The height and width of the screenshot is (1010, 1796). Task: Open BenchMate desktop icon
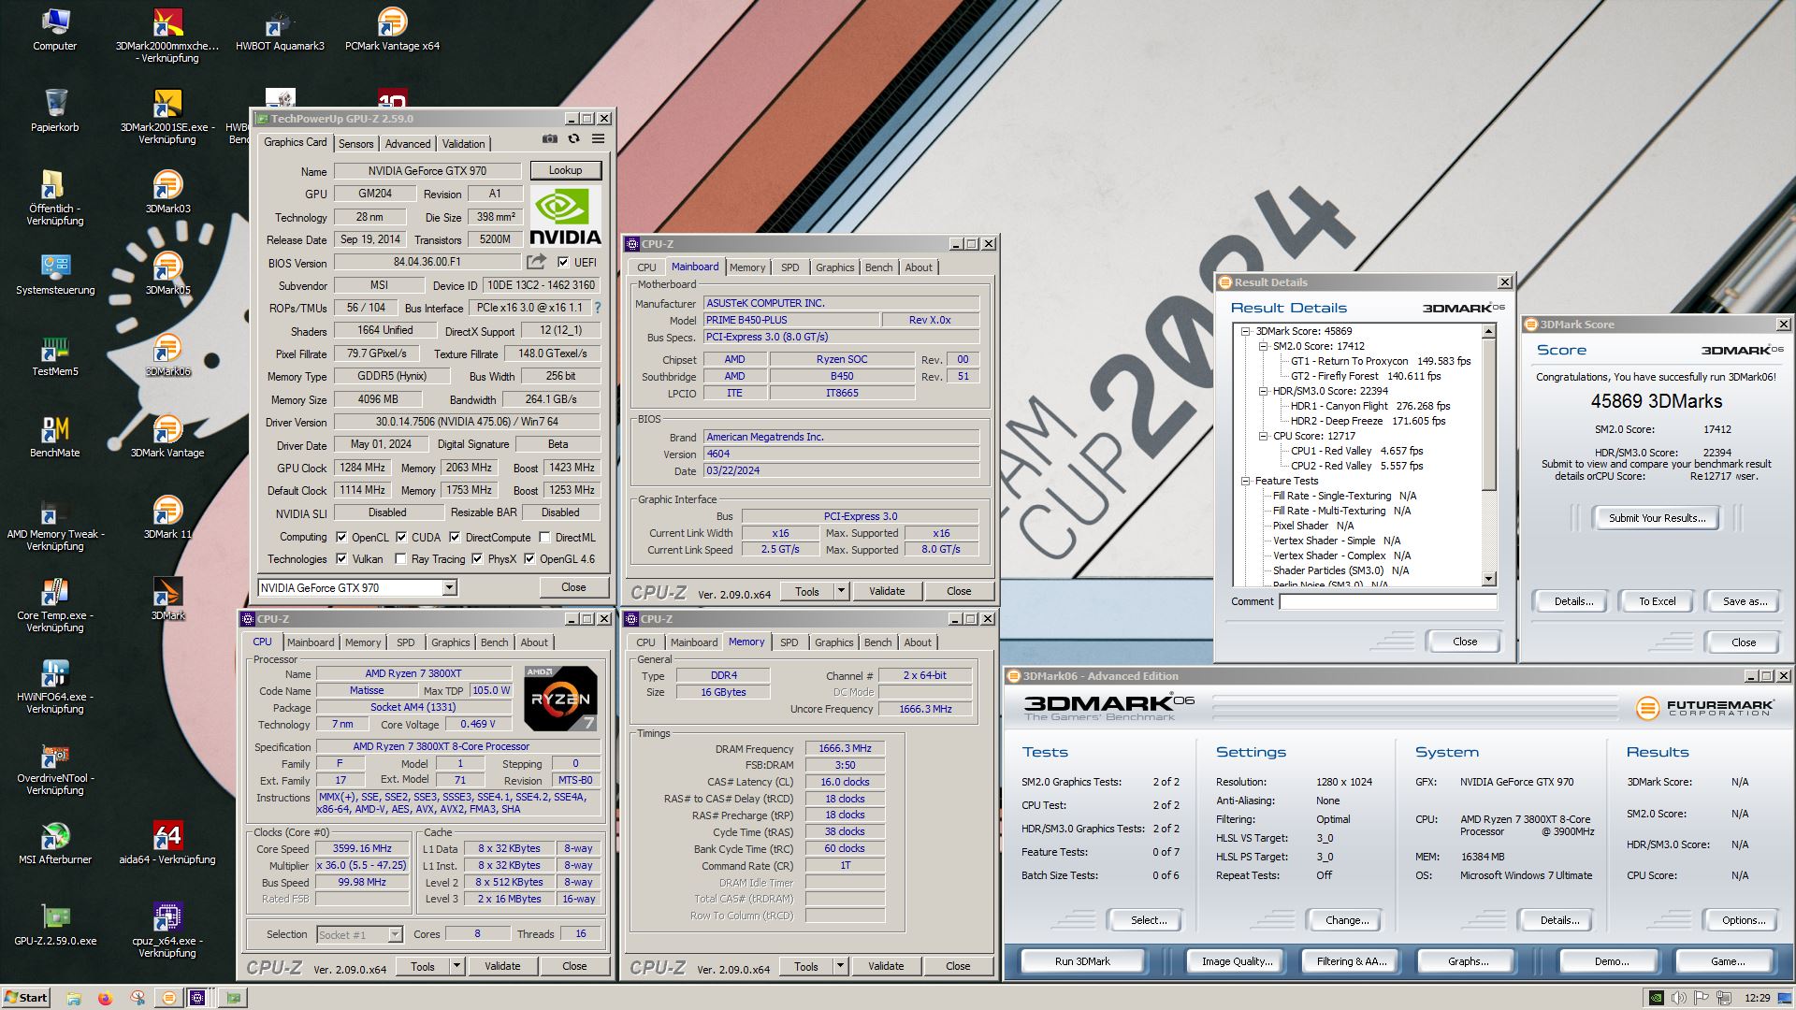click(54, 436)
